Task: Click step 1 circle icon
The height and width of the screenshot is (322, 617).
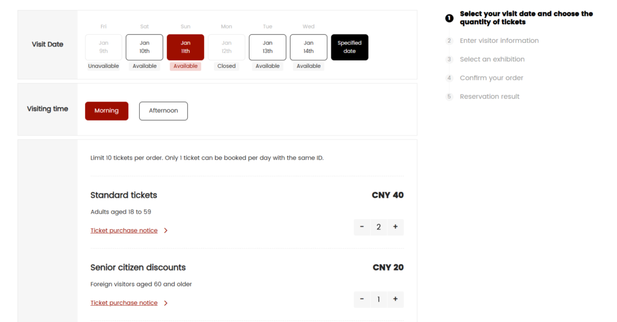Action: point(449,18)
